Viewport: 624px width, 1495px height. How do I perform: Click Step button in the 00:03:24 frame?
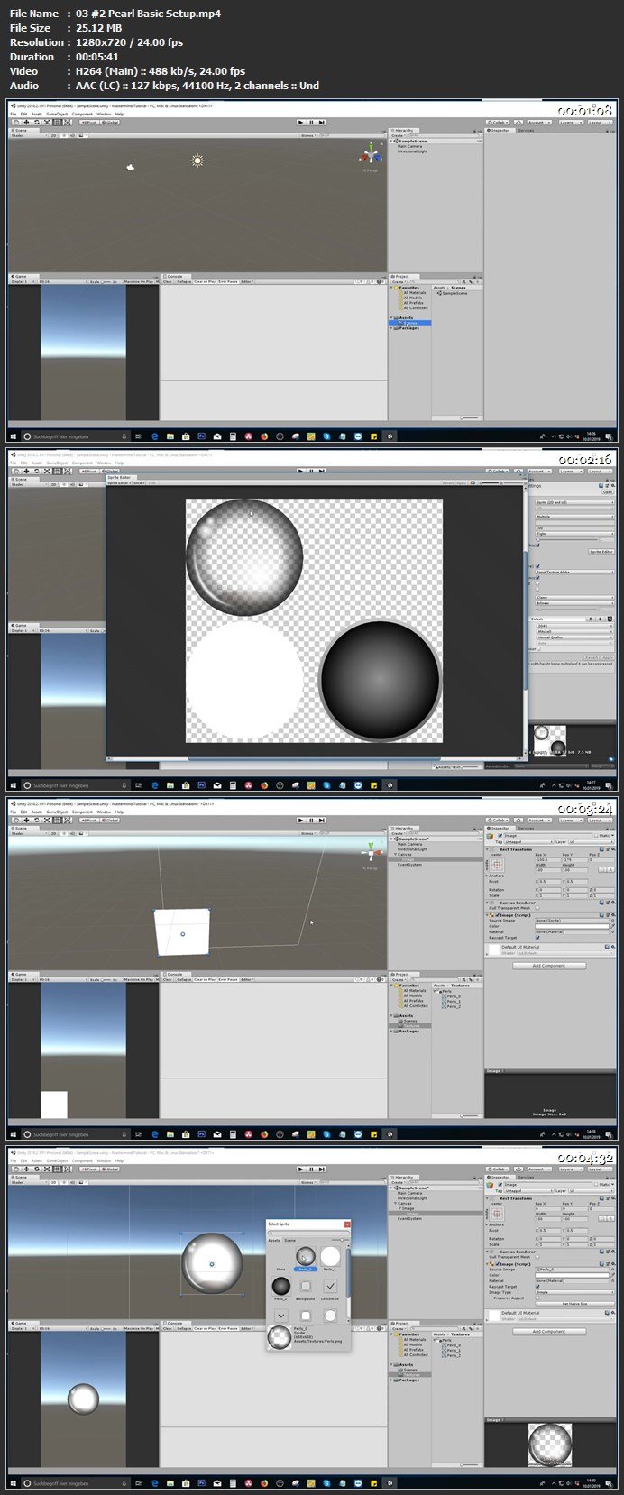(322, 820)
